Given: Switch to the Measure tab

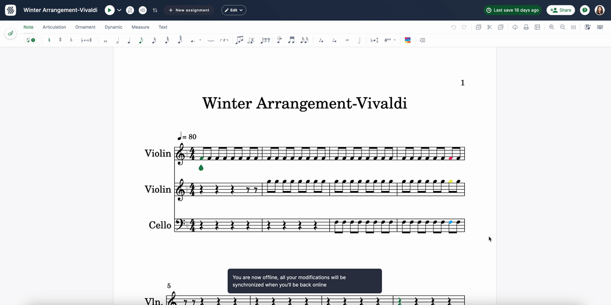Looking at the screenshot, I should click(140, 27).
